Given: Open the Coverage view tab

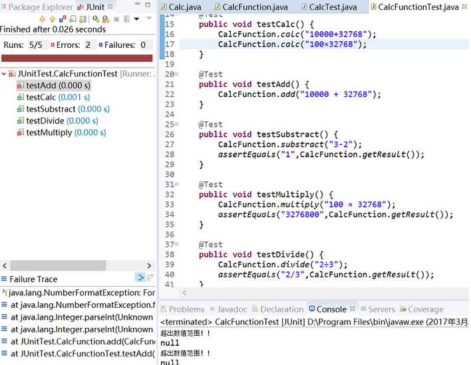Looking at the screenshot, I should 422,309.
